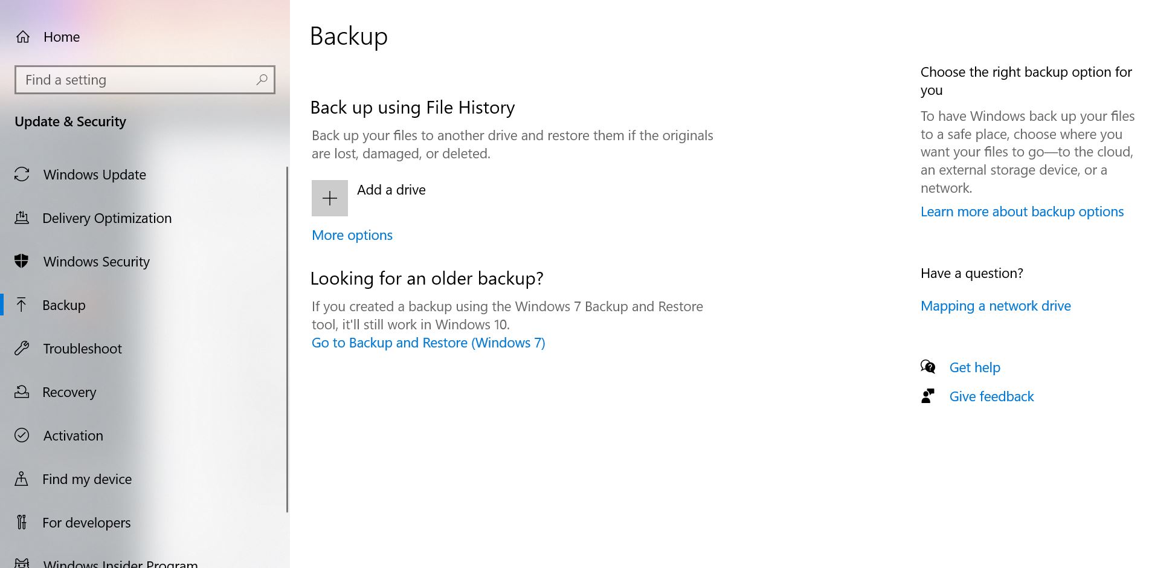Click the Windows Security shield icon

pos(22,262)
